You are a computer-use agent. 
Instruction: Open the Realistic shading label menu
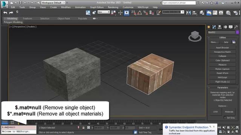(x=32, y=27)
